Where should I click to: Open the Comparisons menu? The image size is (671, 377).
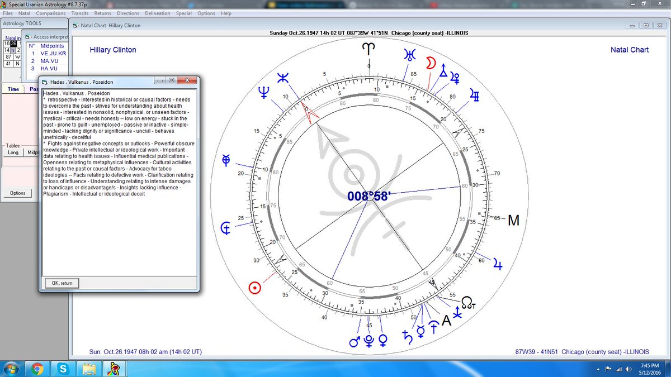click(51, 13)
